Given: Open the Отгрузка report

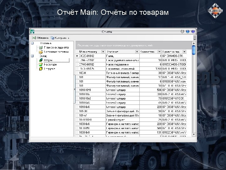Looking at the screenshot, I should tap(50, 69).
